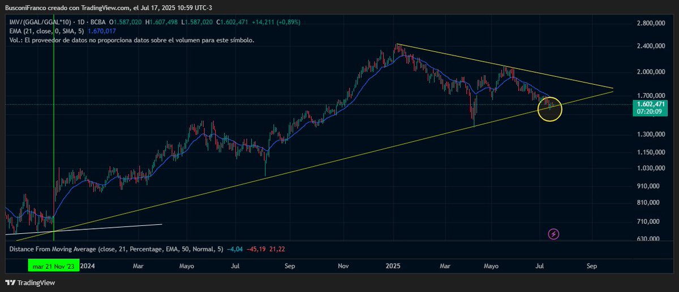
Task: Click the high value H1.607,498
Action: point(162,22)
